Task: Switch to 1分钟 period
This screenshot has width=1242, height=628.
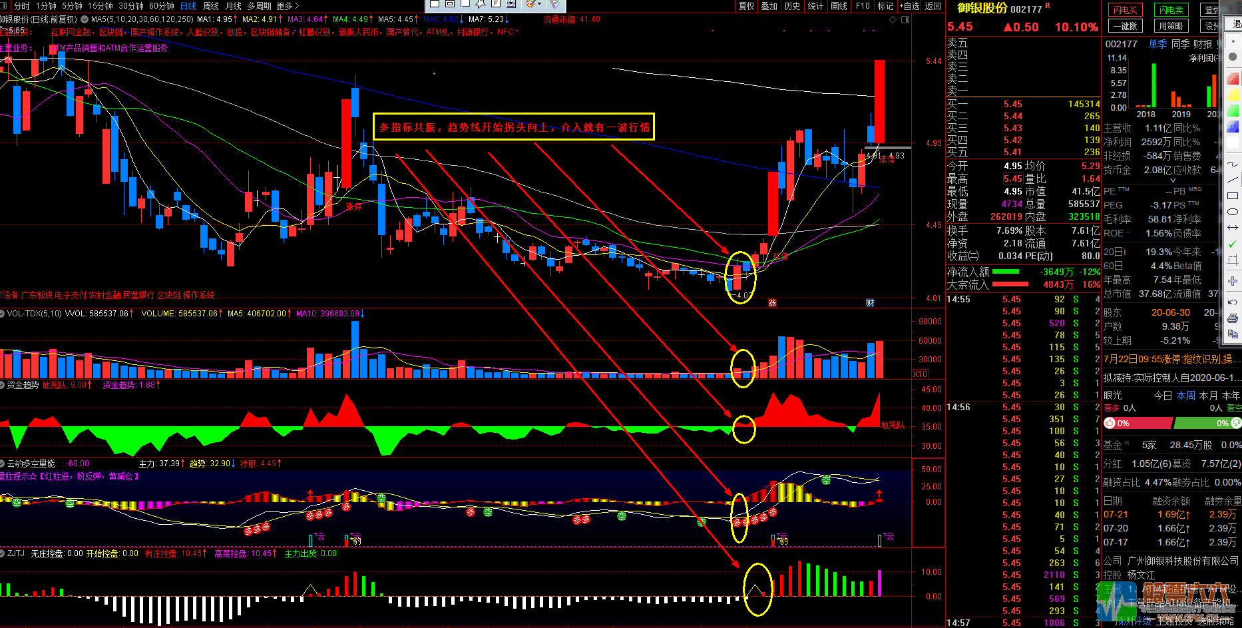Action: point(46,6)
